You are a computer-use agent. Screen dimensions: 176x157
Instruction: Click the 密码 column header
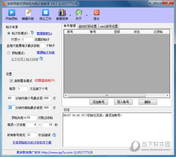point(119,32)
